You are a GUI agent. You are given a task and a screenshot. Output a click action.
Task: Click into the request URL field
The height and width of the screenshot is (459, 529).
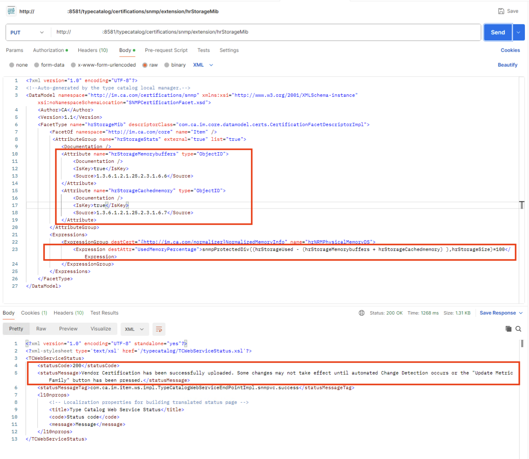pyautogui.click(x=266, y=32)
